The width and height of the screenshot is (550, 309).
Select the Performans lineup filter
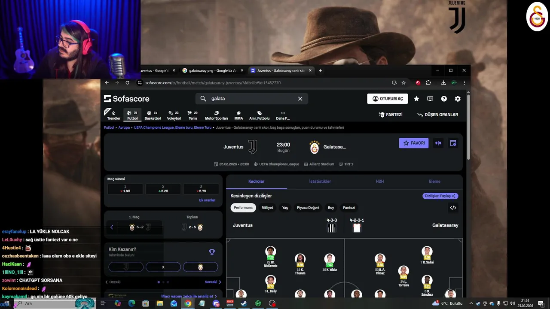[x=243, y=208]
